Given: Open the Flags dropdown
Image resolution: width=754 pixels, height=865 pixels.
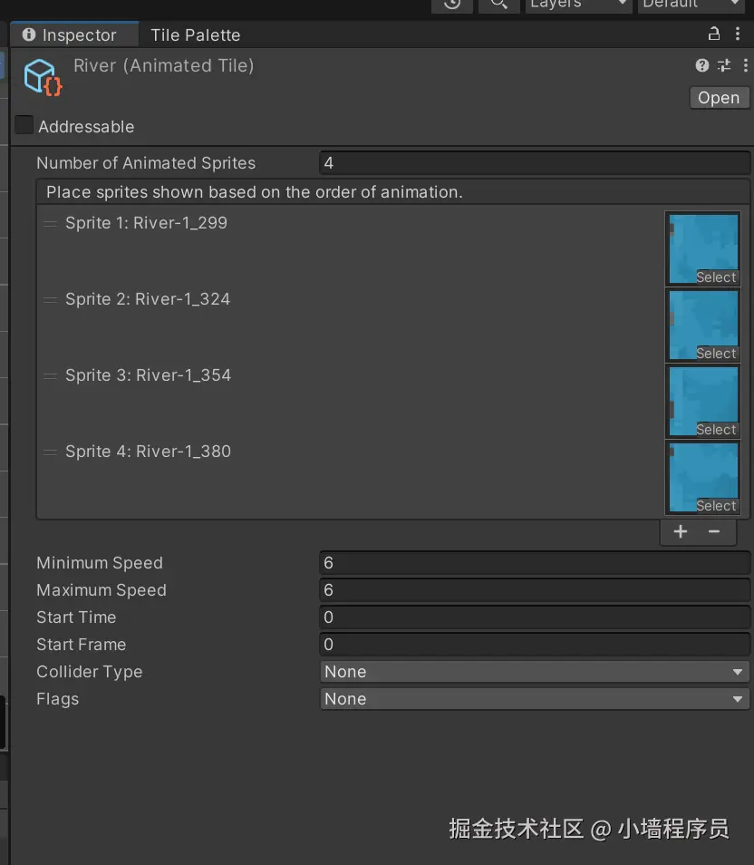Looking at the screenshot, I should [x=535, y=699].
